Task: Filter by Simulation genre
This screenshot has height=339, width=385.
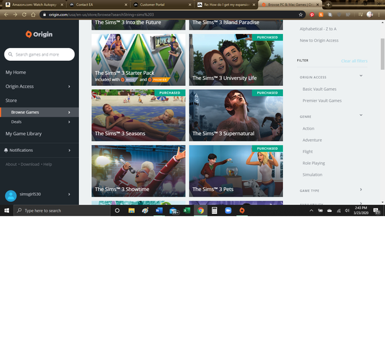Action: click(x=312, y=175)
